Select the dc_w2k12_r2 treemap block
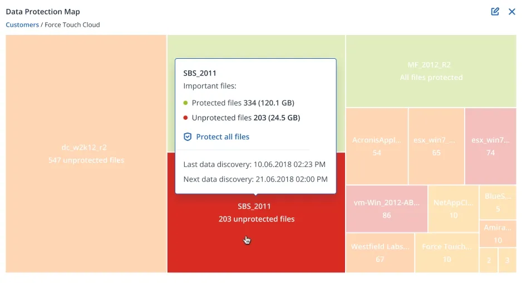The image size is (522, 283). [86, 154]
